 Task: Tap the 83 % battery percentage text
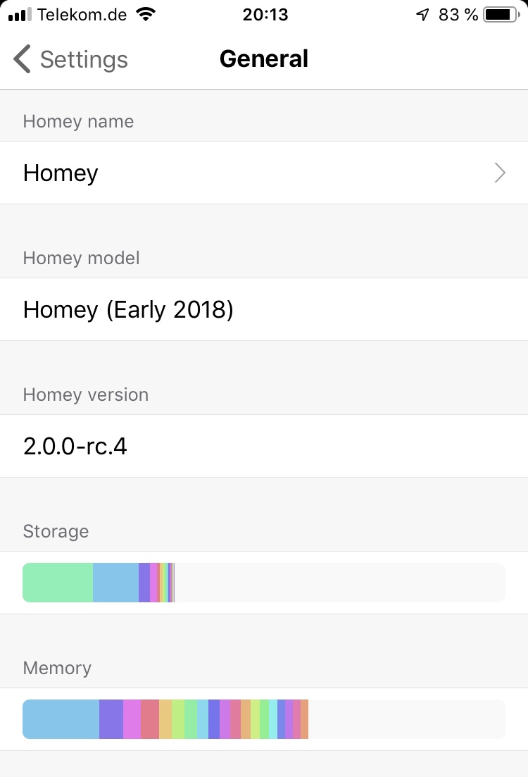pyautogui.click(x=458, y=14)
